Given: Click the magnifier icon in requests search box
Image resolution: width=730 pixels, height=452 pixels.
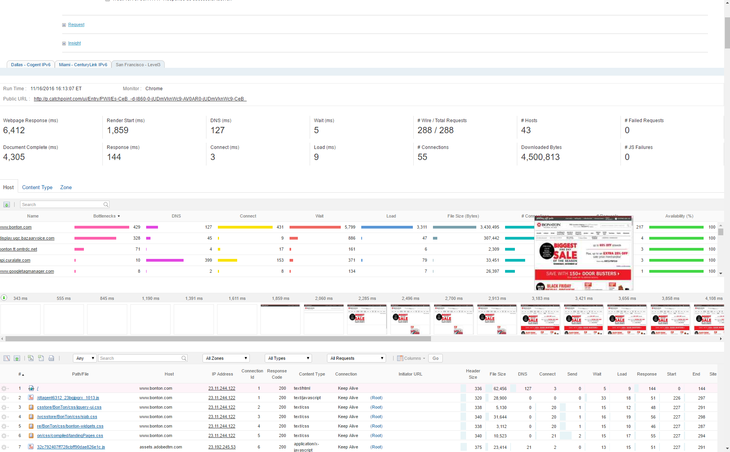Looking at the screenshot, I should (x=184, y=358).
